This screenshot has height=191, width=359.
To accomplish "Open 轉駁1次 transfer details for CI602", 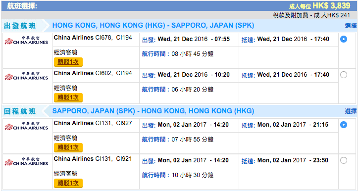I will (x=68, y=97).
